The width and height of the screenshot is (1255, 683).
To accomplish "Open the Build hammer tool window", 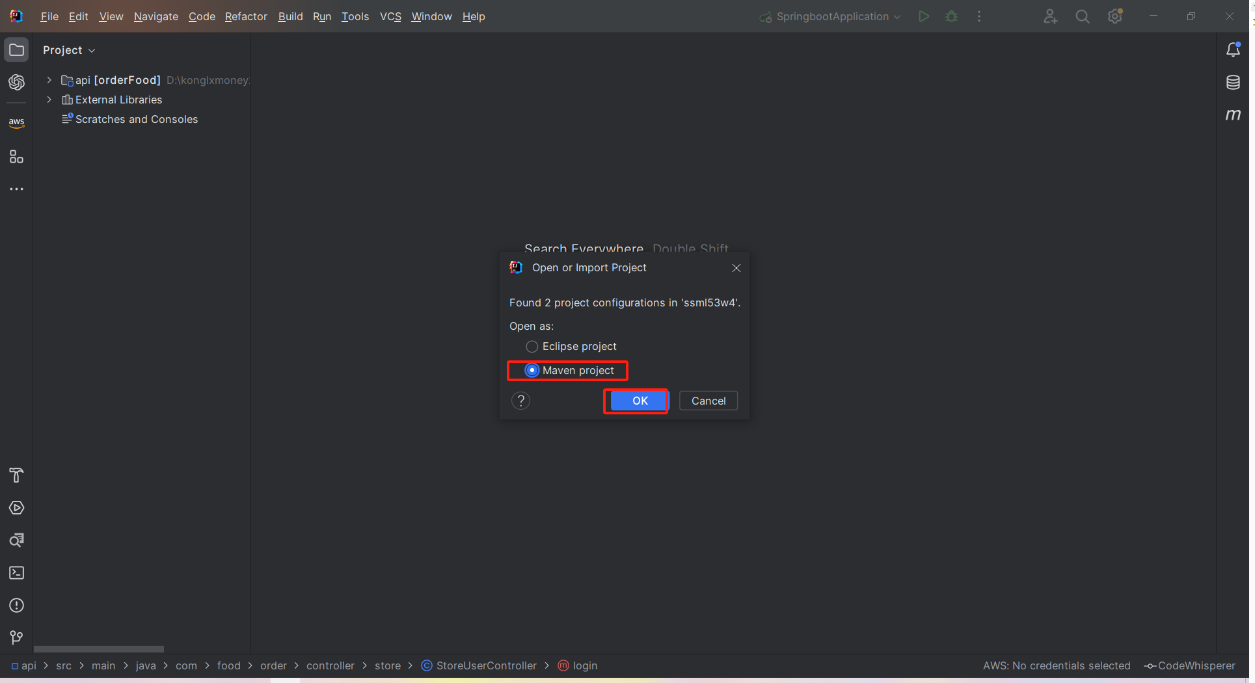I will pyautogui.click(x=16, y=475).
